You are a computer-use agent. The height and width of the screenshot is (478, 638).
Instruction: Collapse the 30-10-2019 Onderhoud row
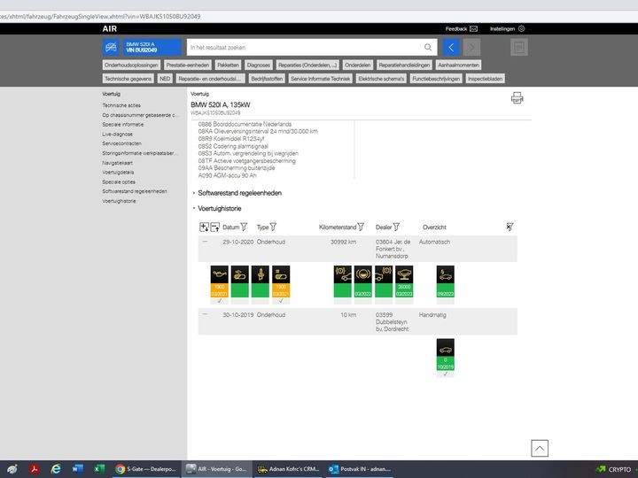tap(205, 314)
